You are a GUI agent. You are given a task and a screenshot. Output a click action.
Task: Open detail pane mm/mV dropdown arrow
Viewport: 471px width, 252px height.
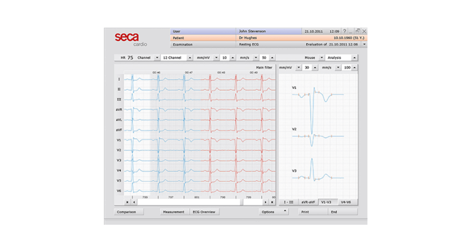298,68
